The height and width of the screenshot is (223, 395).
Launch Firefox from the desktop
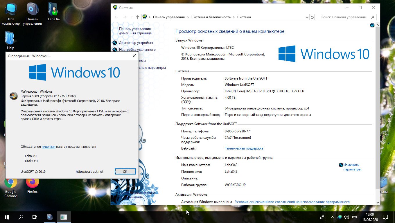(x=33, y=185)
